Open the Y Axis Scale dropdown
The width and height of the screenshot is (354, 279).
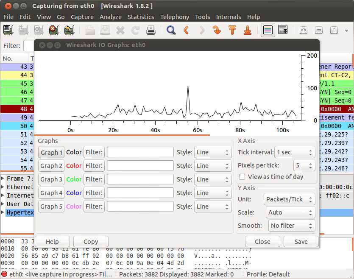coord(290,212)
